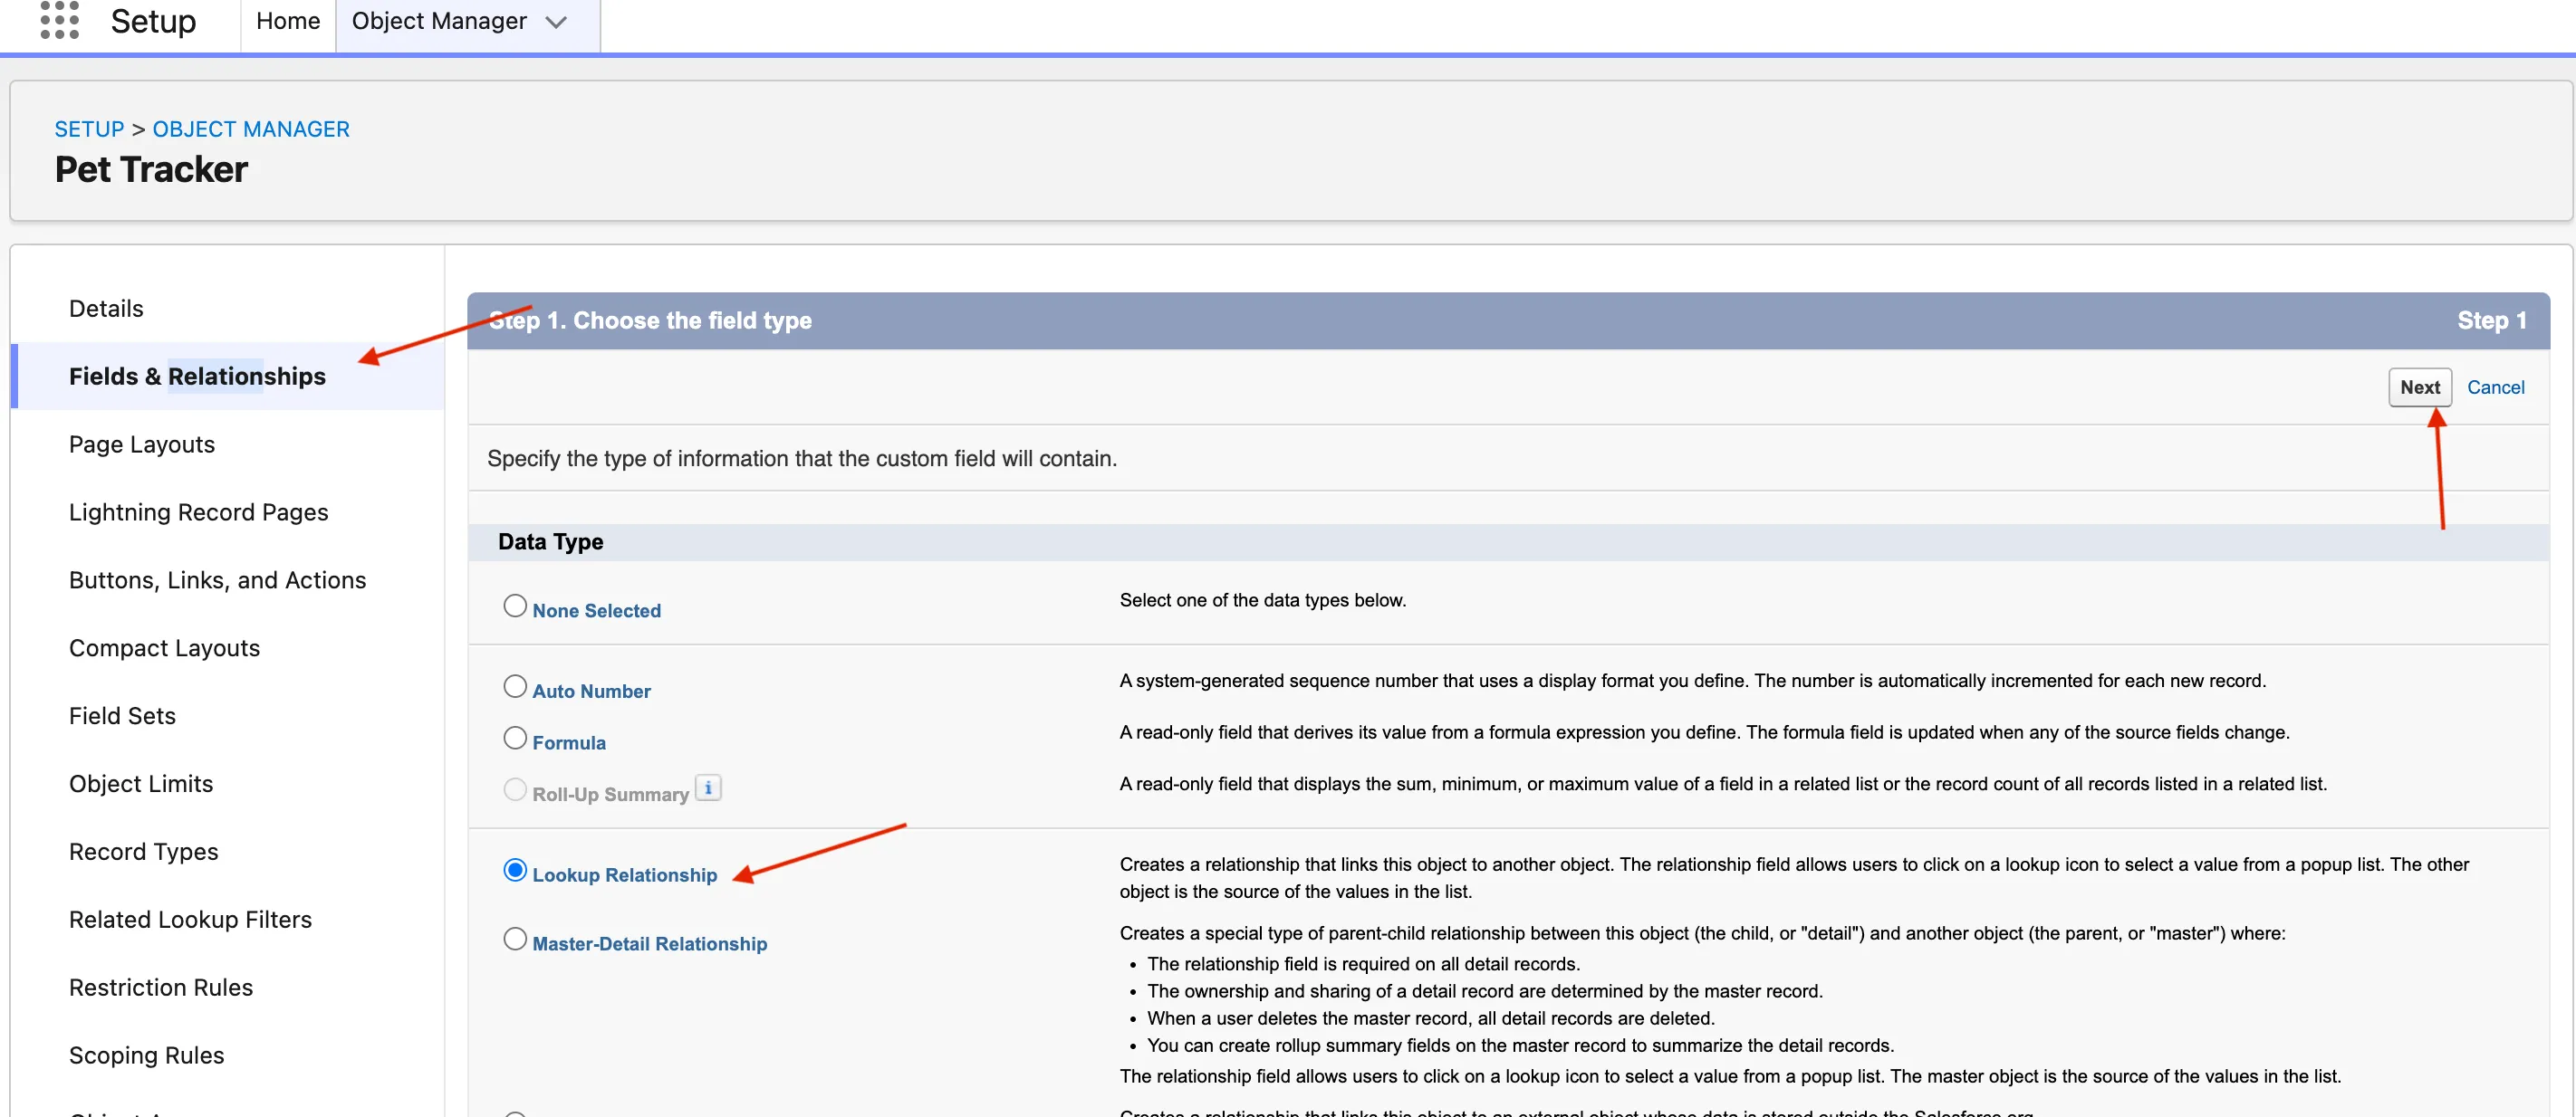This screenshot has width=2576, height=1117.
Task: Go to the Home tab
Action: coord(288,21)
